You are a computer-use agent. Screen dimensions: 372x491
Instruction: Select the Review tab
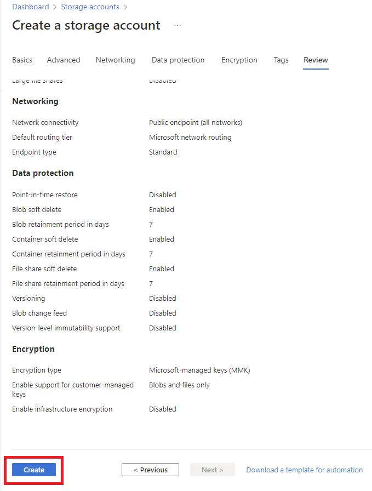click(x=316, y=60)
